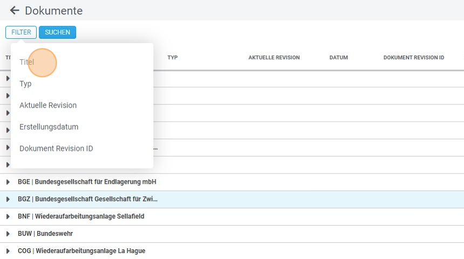Image resolution: width=464 pixels, height=259 pixels.
Task: Open the BUW | Bundeswehr entry
Action: click(45, 234)
